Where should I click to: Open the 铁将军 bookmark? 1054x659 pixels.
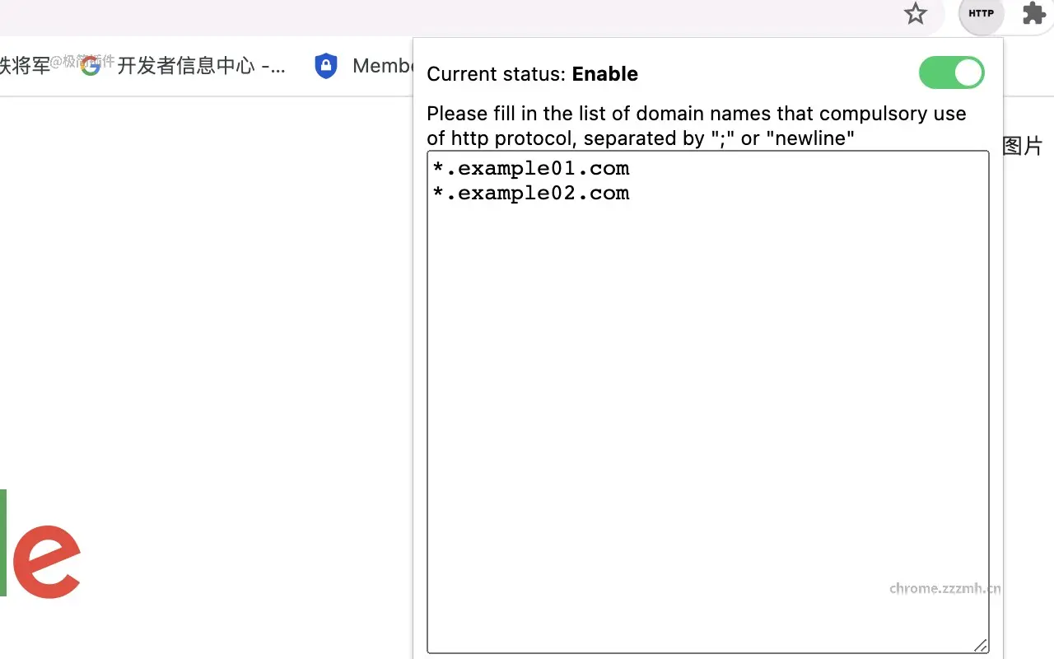(23, 66)
